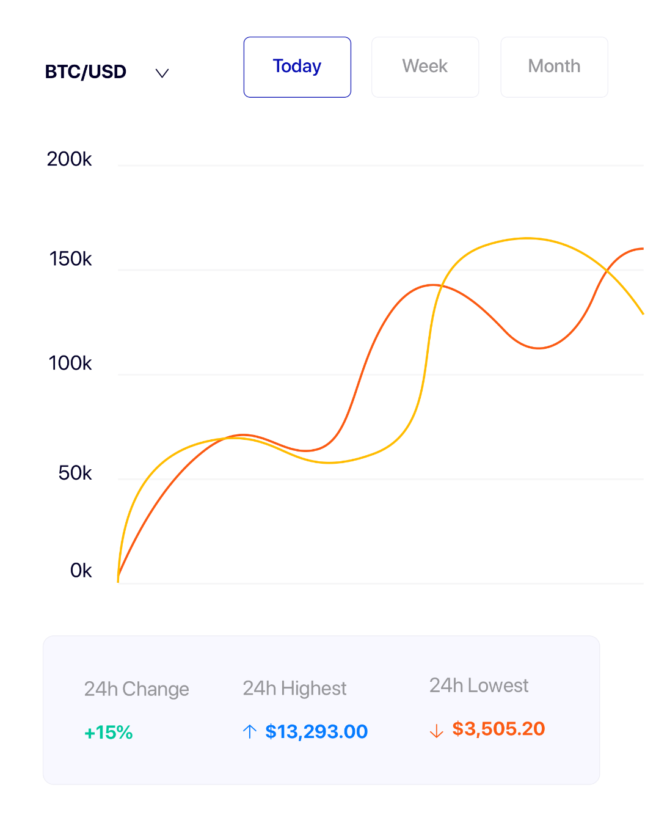
Task: Click the orange line's dip near 100k
Action: [538, 348]
